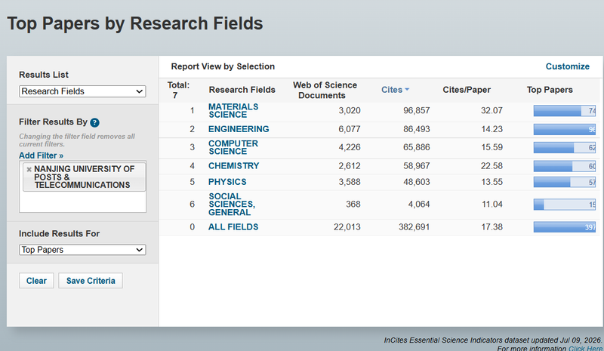The height and width of the screenshot is (351, 604).
Task: Remove Nanjing University filter with x icon
Action: click(29, 169)
